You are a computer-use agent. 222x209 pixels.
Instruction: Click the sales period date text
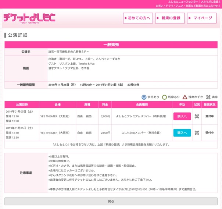(x=94, y=85)
